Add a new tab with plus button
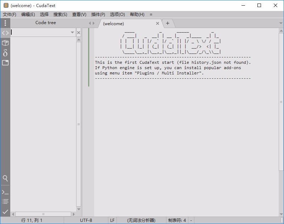 coord(168,23)
